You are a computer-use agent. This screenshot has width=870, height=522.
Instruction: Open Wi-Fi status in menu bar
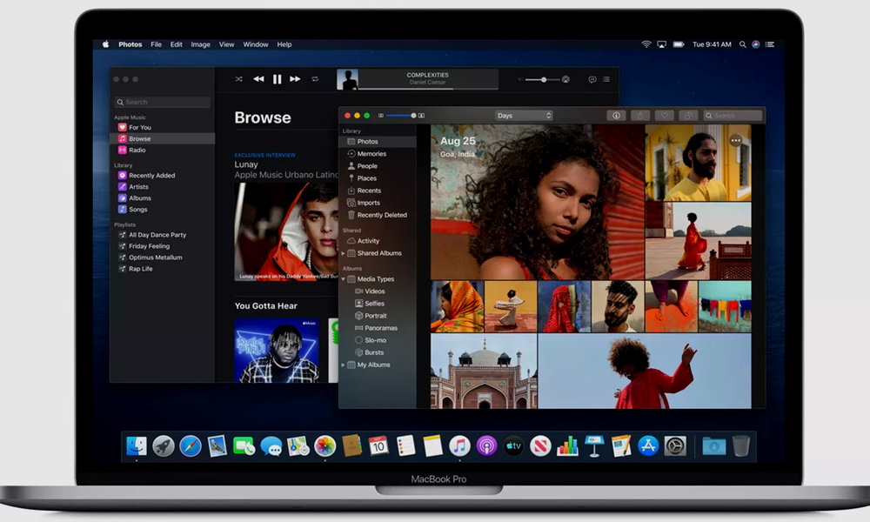[646, 44]
